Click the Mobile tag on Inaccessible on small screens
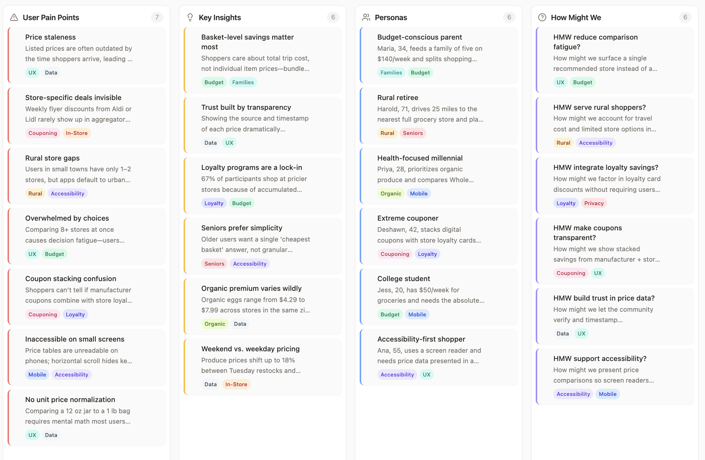Viewport: 705px width, 460px height. pyautogui.click(x=37, y=375)
